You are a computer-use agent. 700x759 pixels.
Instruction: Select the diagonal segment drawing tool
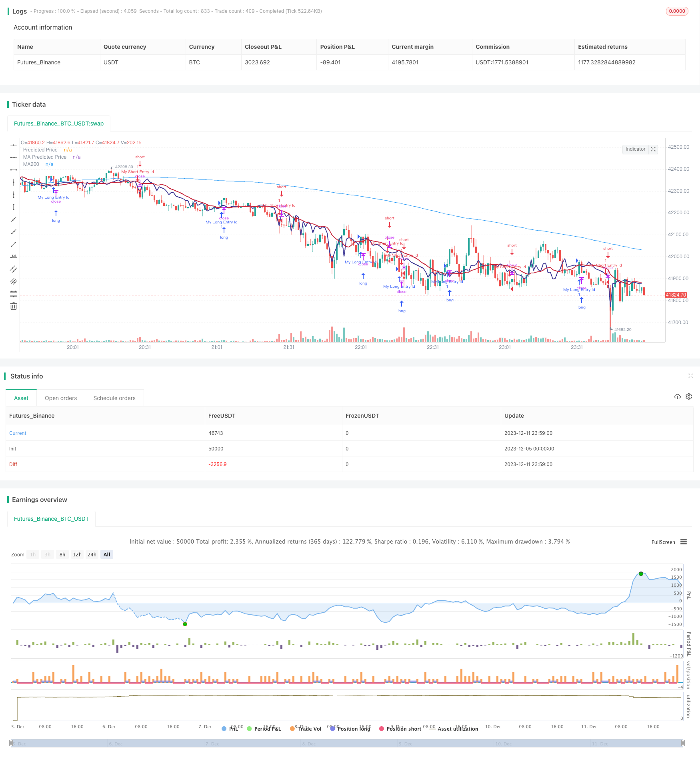(x=14, y=244)
